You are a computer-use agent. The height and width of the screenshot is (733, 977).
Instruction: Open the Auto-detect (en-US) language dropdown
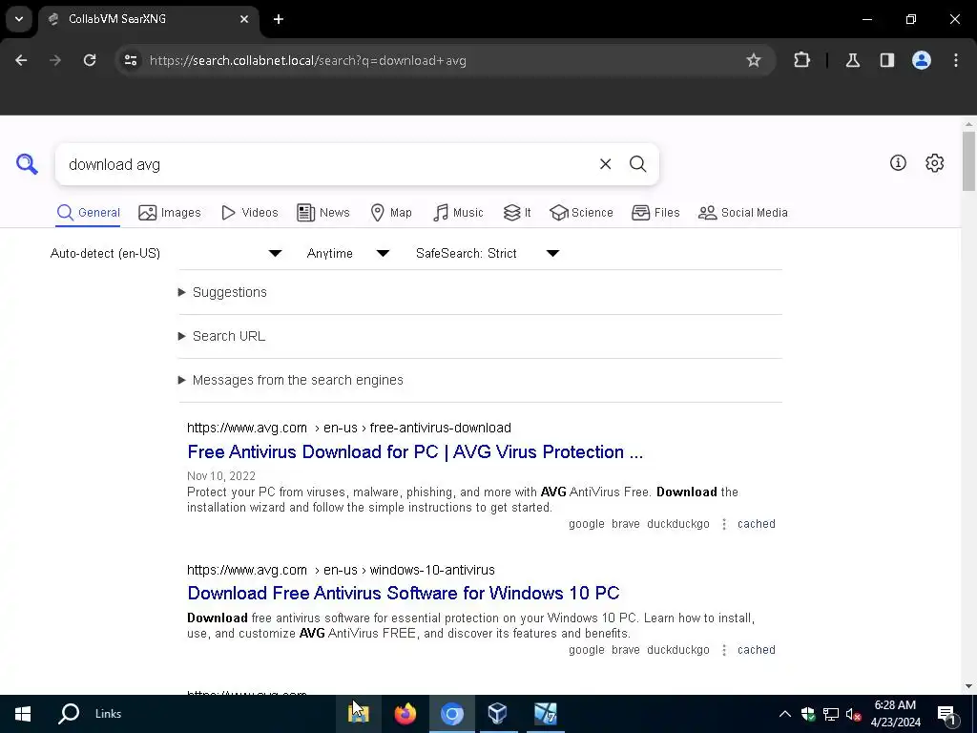point(166,253)
